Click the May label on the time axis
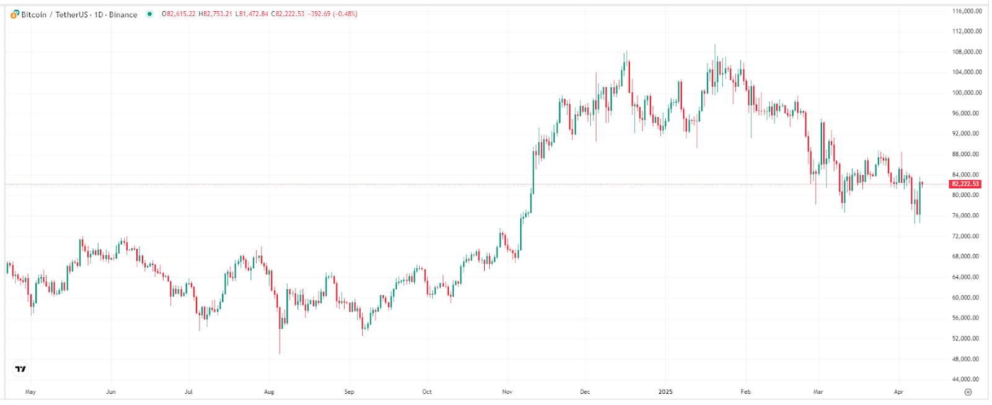The image size is (992, 405). [30, 391]
